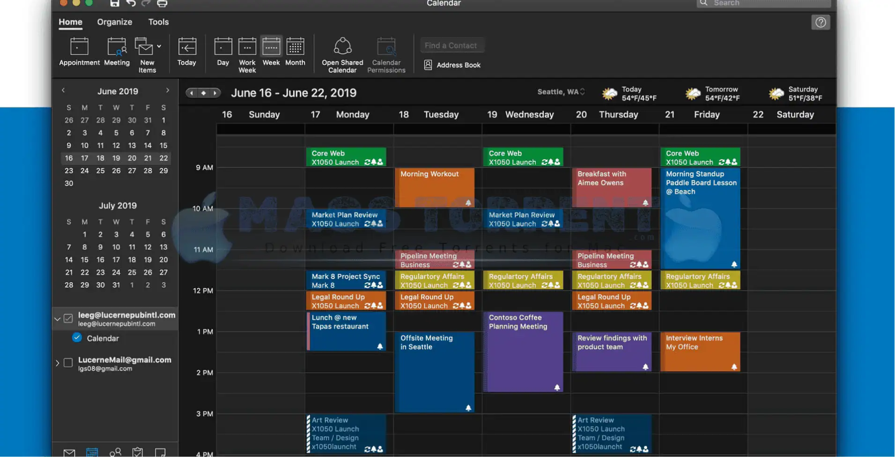This screenshot has height=457, width=895.
Task: Enable the LucerneMail@gmail.com account checkbox
Action: pos(68,363)
